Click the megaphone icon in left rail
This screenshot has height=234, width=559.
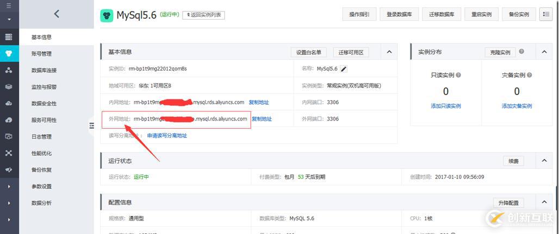(x=9, y=170)
